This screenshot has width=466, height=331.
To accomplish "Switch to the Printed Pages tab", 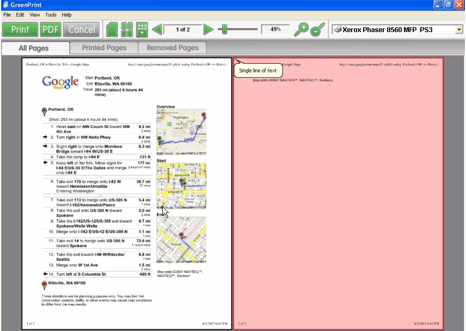I will (x=104, y=48).
